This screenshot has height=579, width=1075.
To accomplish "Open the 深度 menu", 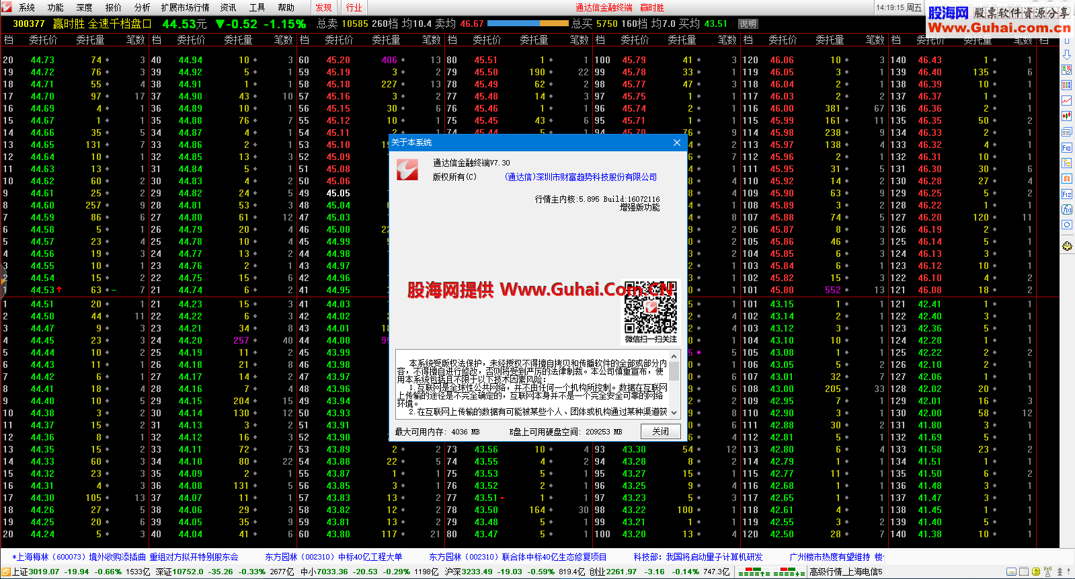I will pos(85,7).
